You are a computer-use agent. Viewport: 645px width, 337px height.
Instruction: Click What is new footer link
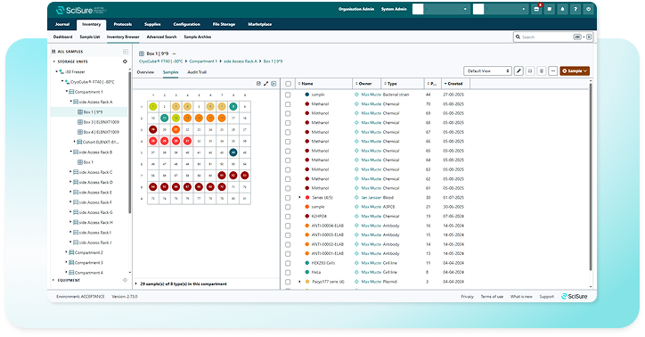[x=521, y=297]
